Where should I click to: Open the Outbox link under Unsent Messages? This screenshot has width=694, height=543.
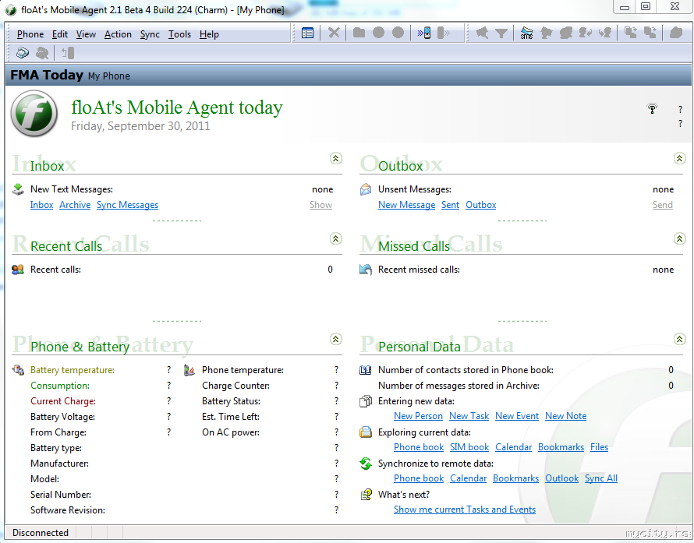pos(480,205)
